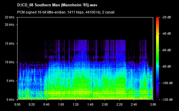Click the 20 kHz frequency axis label
Image resolution: width=179 pixels, height=111 pixels.
coord(9,25)
